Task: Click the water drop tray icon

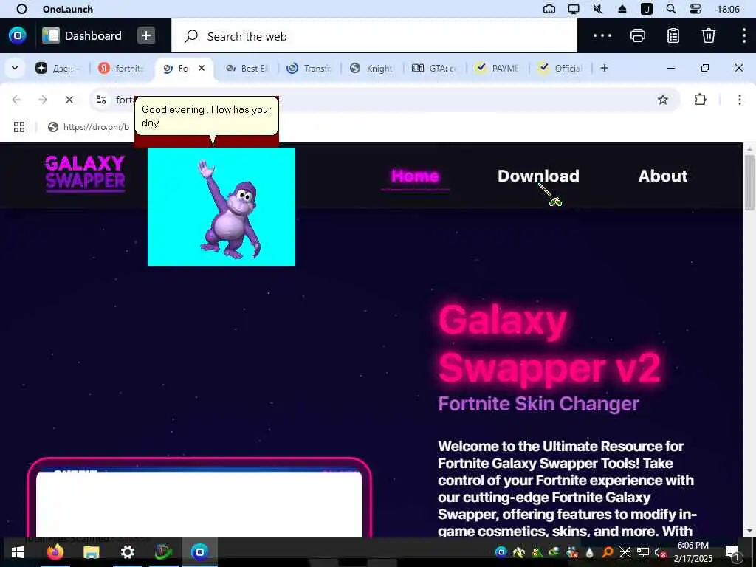Action: pos(589,552)
